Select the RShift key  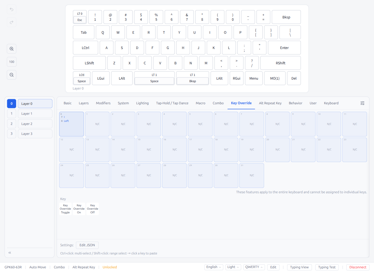point(280,63)
